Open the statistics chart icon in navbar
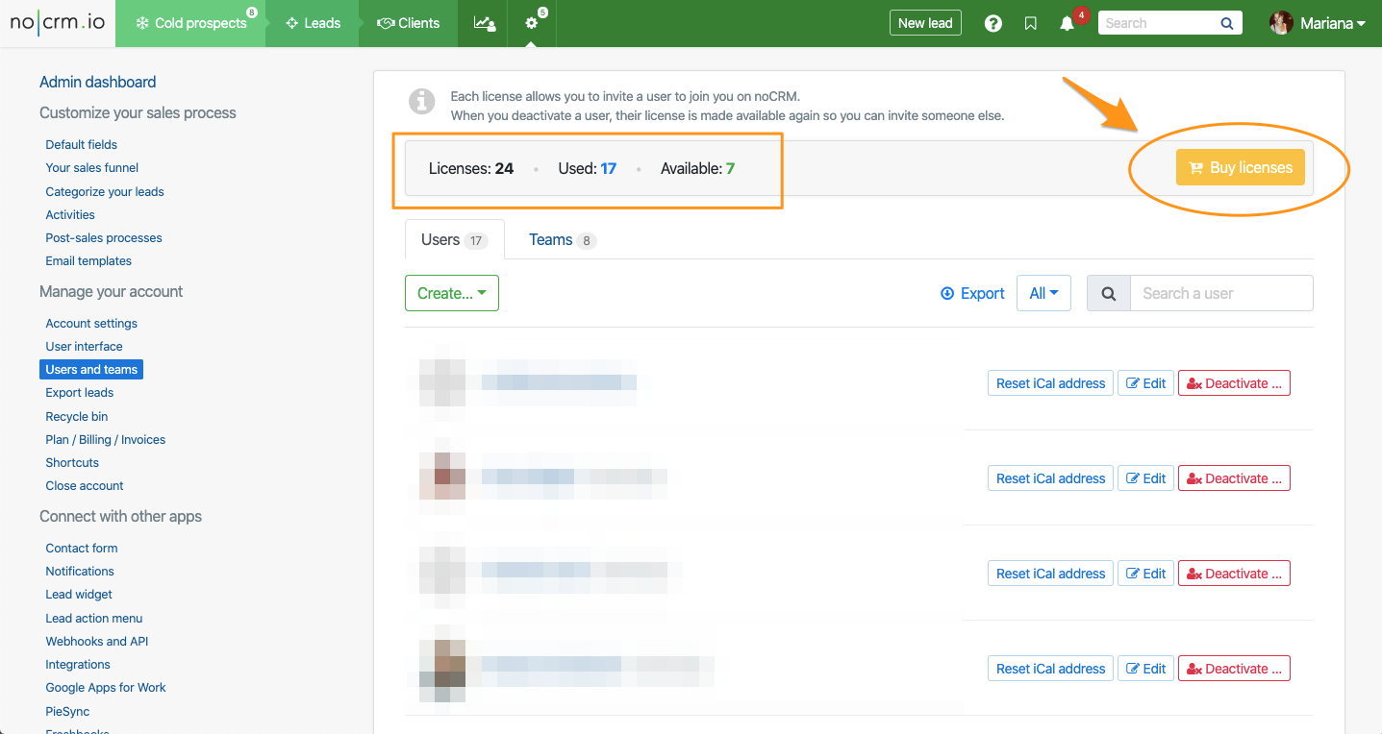 coord(485,23)
